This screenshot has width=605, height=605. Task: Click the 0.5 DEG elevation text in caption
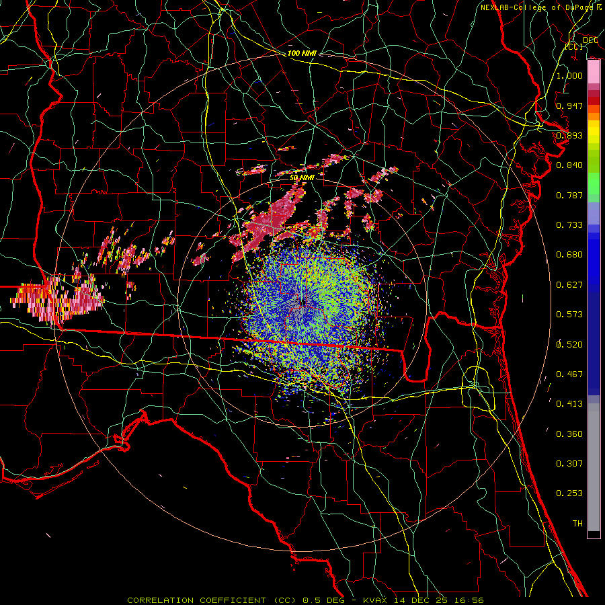pos(325,600)
